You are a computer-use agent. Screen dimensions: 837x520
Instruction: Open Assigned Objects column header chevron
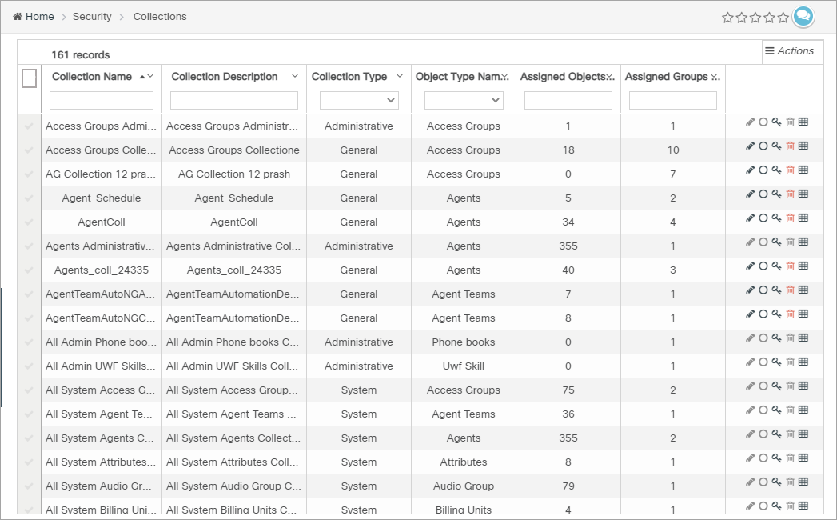coord(610,78)
